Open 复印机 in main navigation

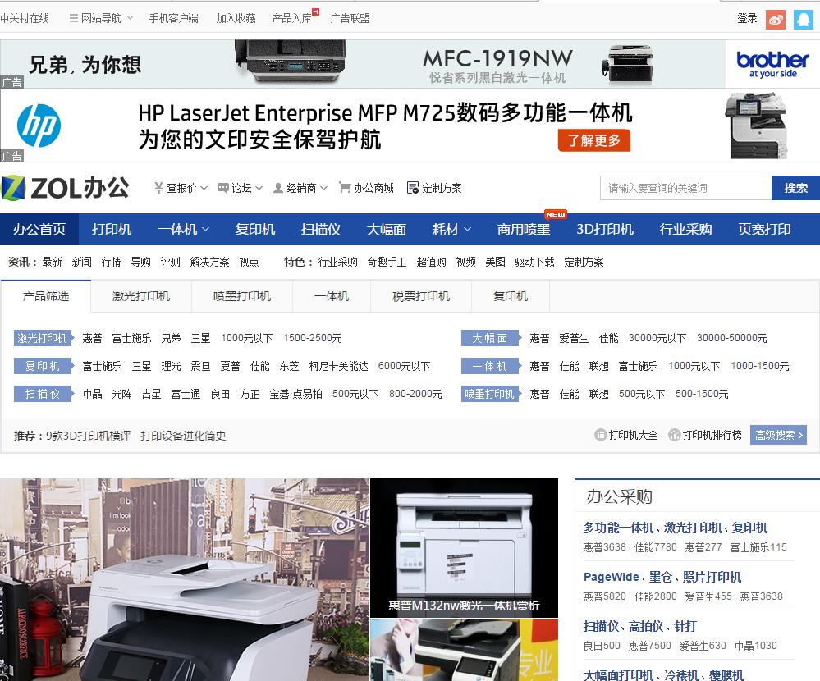pos(254,229)
